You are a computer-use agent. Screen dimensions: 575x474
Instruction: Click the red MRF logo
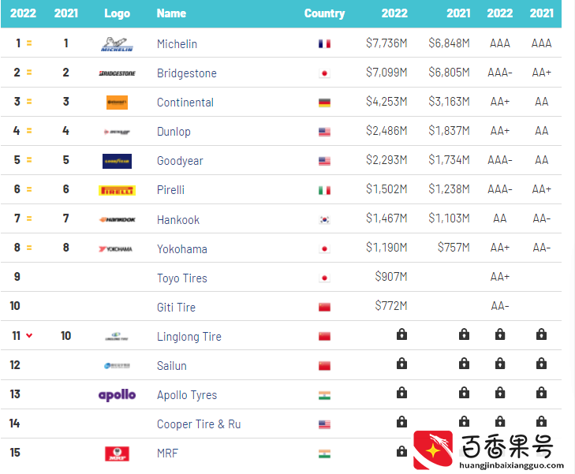click(x=117, y=453)
